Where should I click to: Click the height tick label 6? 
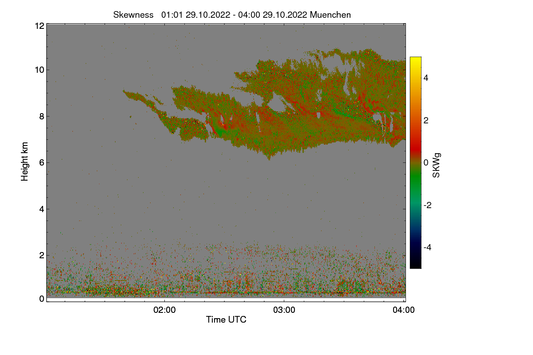coord(41,162)
